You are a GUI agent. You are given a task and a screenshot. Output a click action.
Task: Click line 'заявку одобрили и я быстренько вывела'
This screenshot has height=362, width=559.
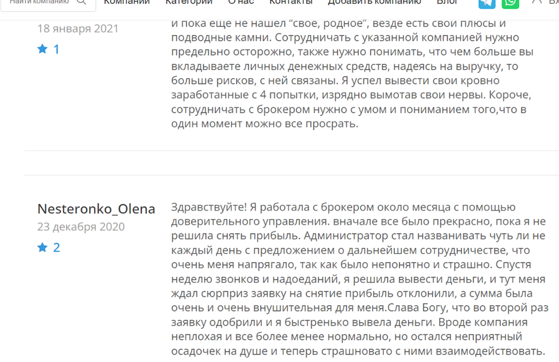coord(350,322)
